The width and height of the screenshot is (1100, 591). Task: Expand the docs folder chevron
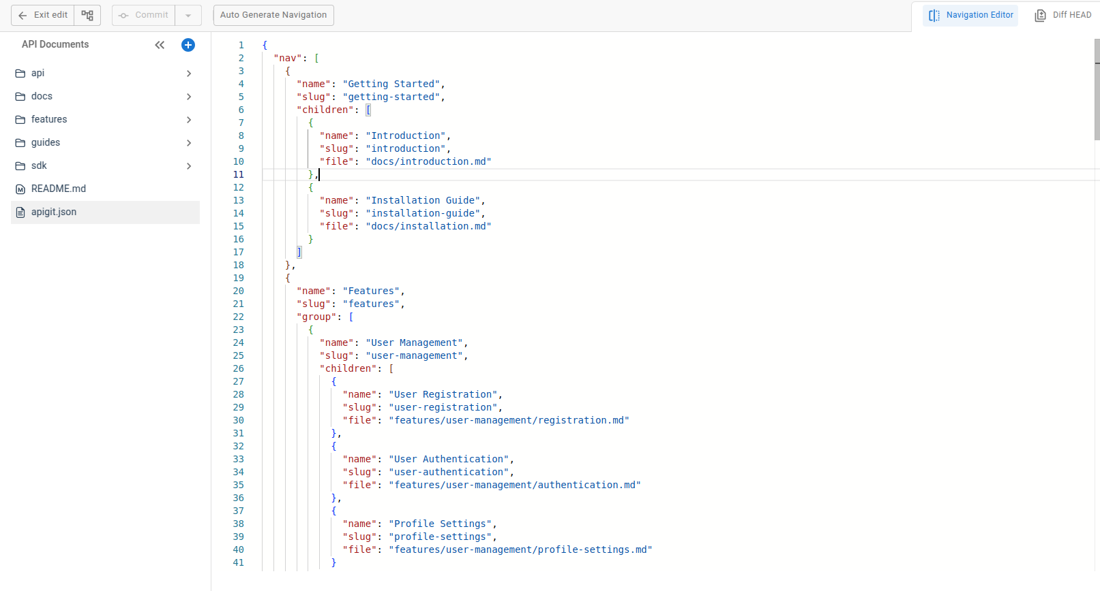[x=189, y=97]
